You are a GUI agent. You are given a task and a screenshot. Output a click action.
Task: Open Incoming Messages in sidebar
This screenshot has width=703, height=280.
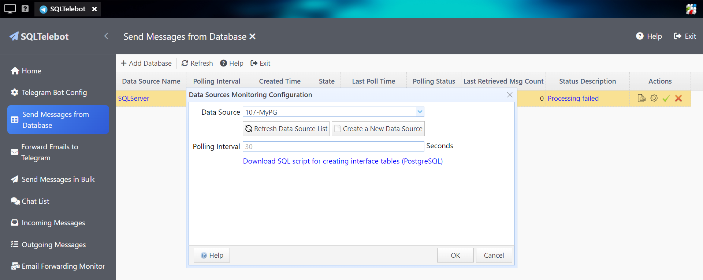[53, 223]
